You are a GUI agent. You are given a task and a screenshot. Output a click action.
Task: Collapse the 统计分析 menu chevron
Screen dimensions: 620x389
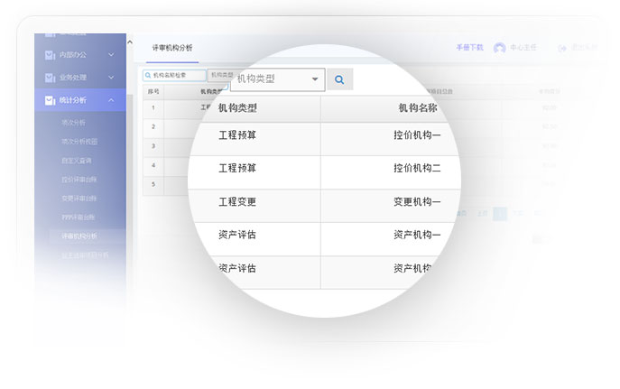[111, 100]
